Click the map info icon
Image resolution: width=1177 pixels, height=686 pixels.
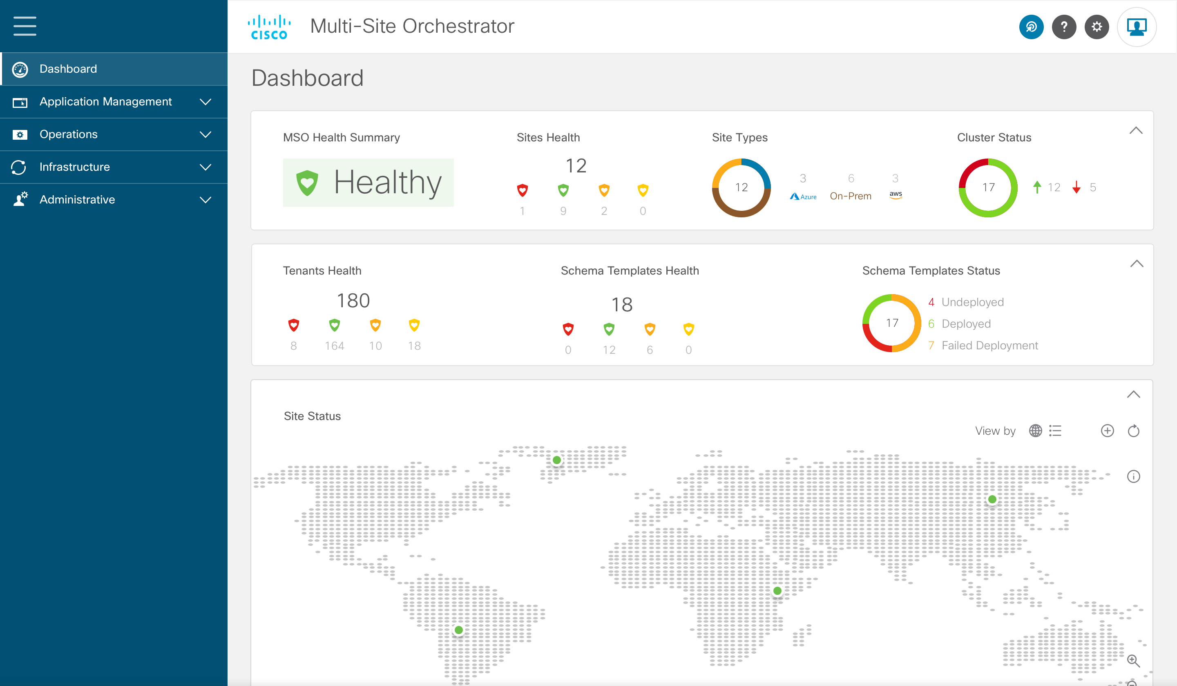tap(1133, 476)
